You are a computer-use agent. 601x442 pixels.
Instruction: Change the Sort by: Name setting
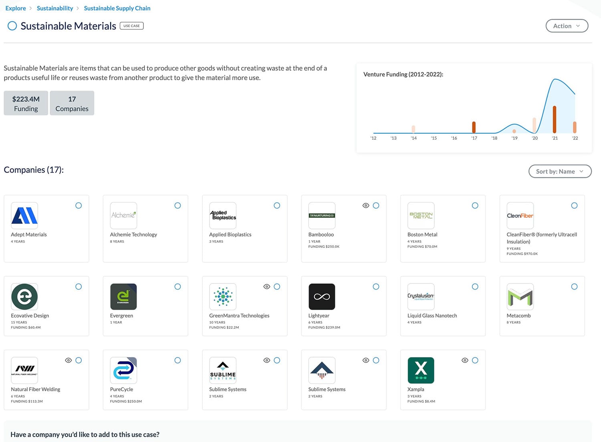click(x=559, y=171)
